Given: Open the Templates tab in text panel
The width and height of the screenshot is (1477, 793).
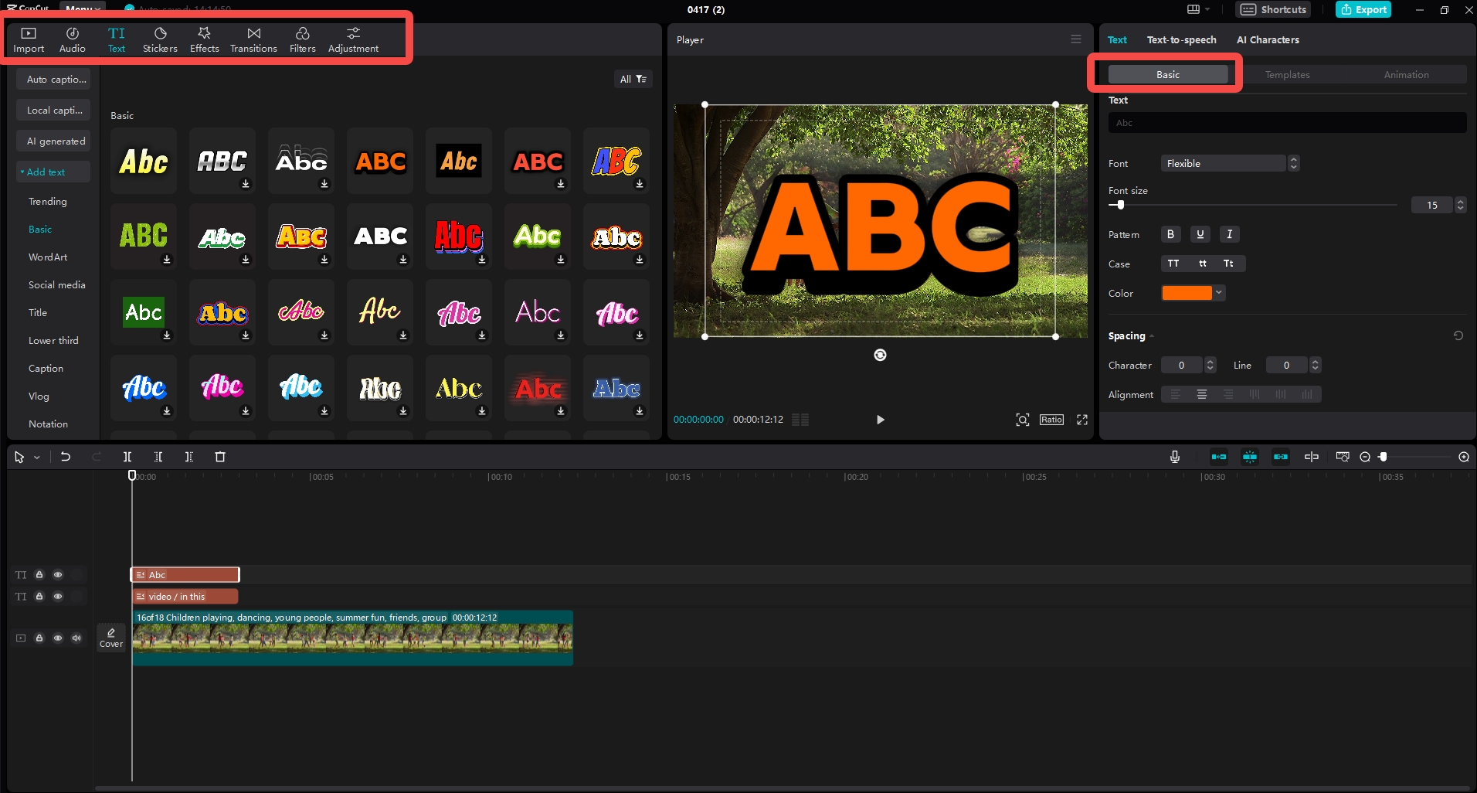Looking at the screenshot, I should [1287, 74].
